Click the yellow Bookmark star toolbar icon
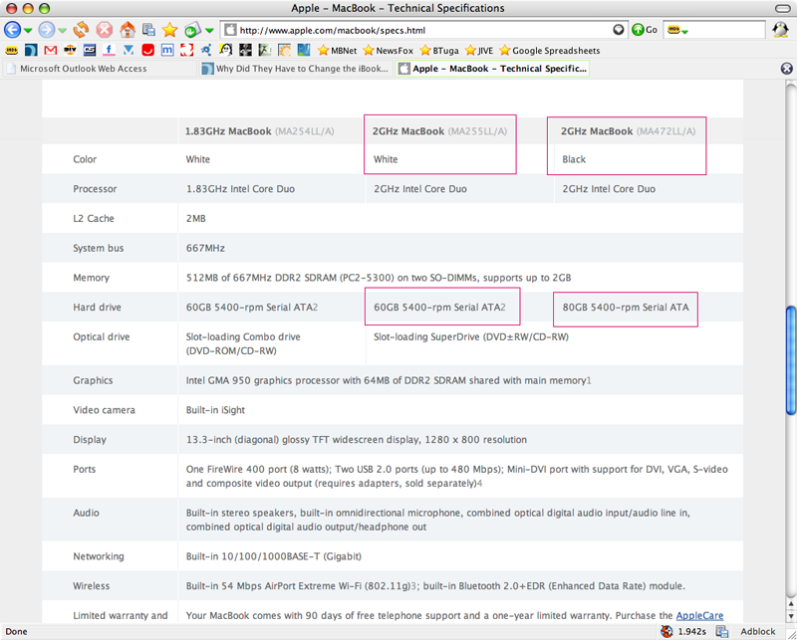797x640 pixels. click(x=169, y=30)
